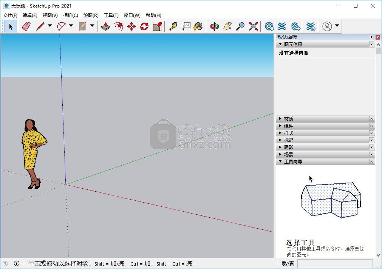Open the account dropdown arrow

pyautogui.click(x=337, y=26)
